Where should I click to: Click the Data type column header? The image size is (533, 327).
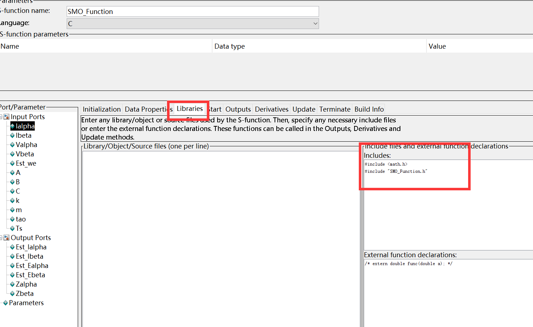319,46
